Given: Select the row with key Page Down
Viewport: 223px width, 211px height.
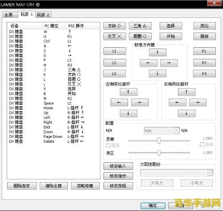Looking at the screenshot, I should click(54, 137).
